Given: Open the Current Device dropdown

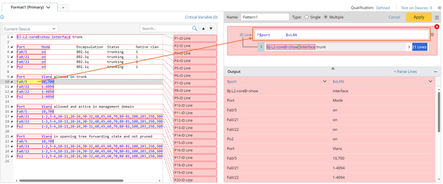Looking at the screenshot, I should 30,29.
